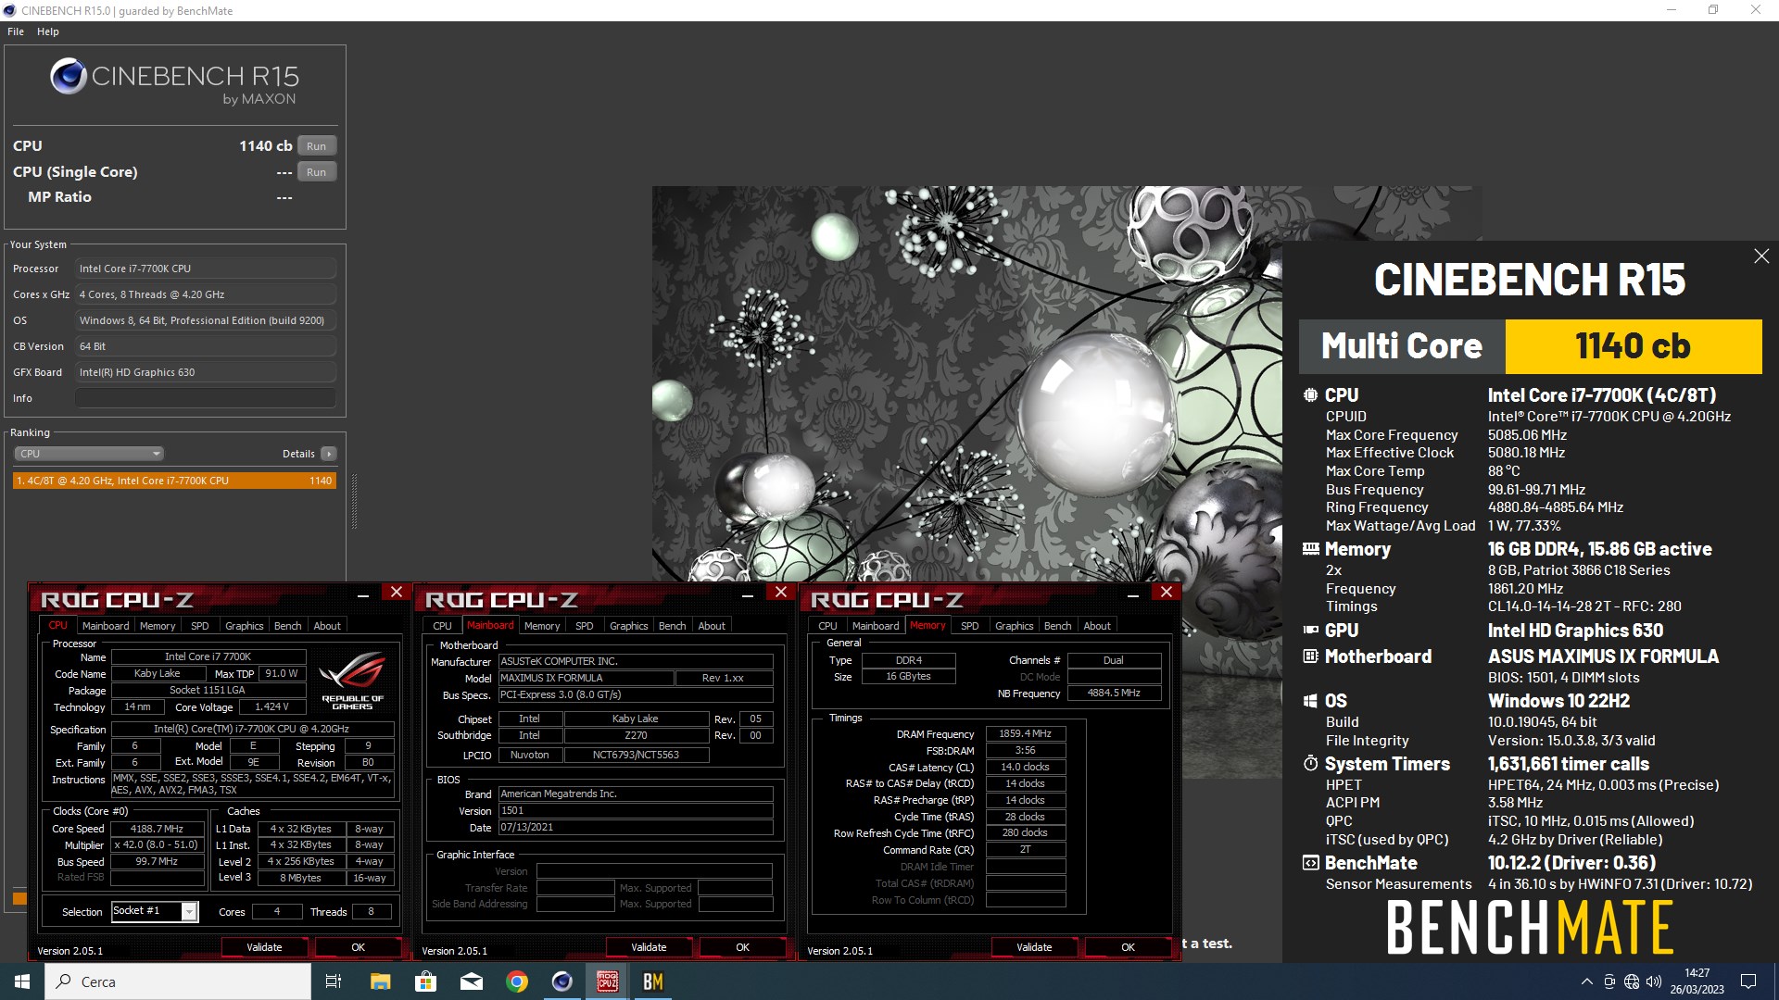The image size is (1779, 1000).
Task: Switch to ROG CPU-Z taskbar icon
Action: coord(608,981)
